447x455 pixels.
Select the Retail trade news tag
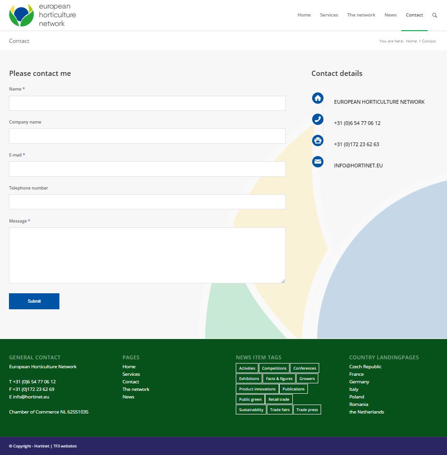pos(279,399)
